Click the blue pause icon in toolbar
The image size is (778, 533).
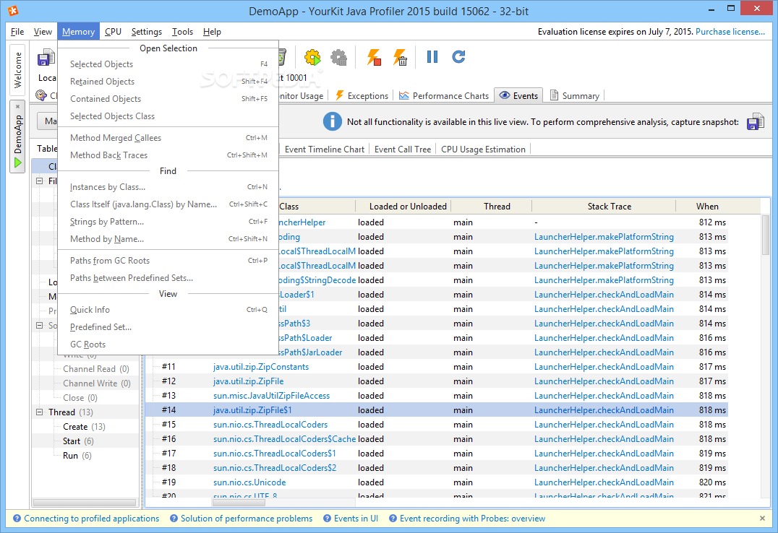[432, 57]
